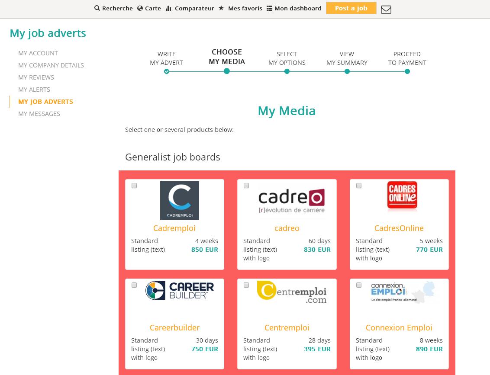Click the Carte globe icon
Image resolution: width=490 pixels, height=375 pixels.
tap(140, 8)
